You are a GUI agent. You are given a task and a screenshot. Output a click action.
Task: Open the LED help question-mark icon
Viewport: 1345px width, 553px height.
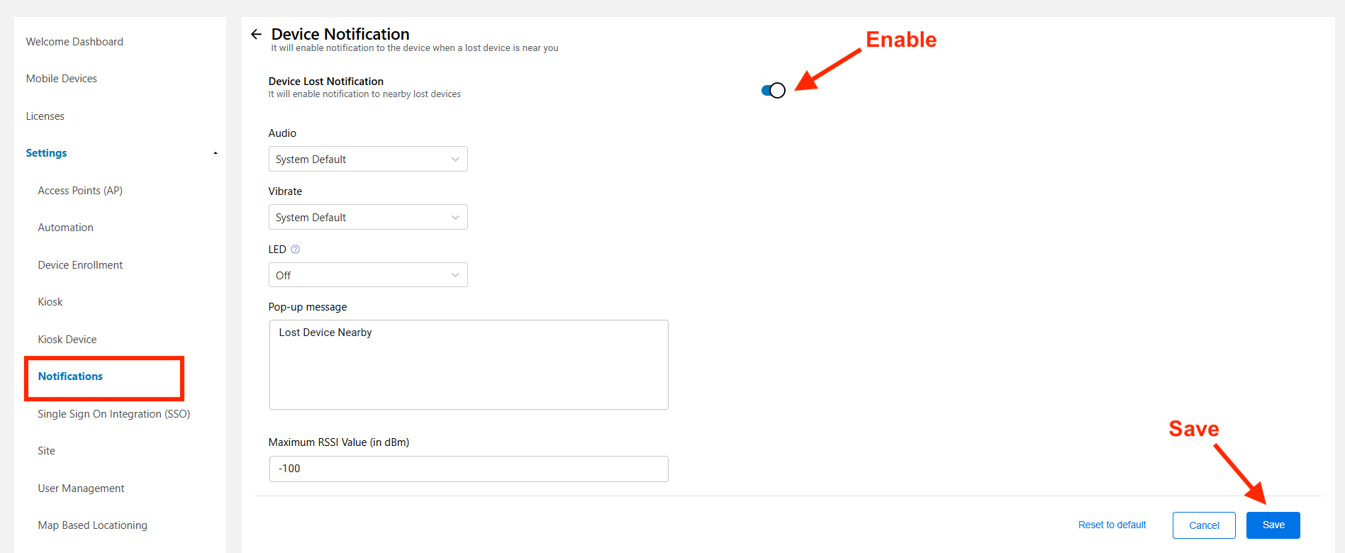(x=296, y=250)
